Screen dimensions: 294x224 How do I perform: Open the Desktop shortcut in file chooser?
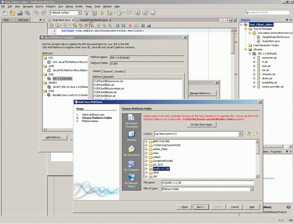[x=132, y=136]
